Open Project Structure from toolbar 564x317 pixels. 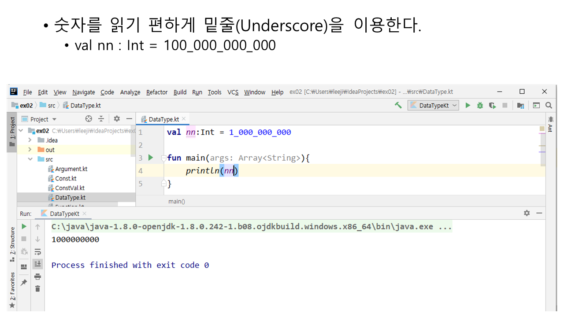[x=520, y=105]
